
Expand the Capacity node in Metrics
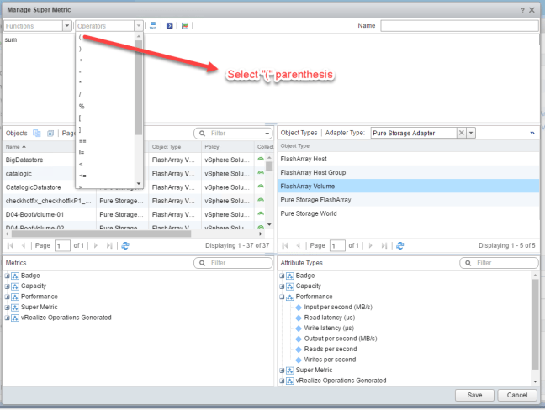8,286
